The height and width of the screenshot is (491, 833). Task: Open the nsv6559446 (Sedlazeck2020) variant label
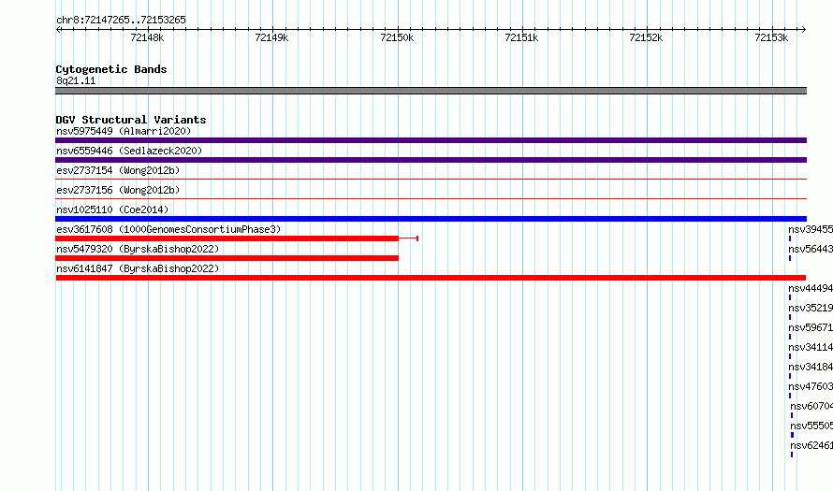[129, 151]
